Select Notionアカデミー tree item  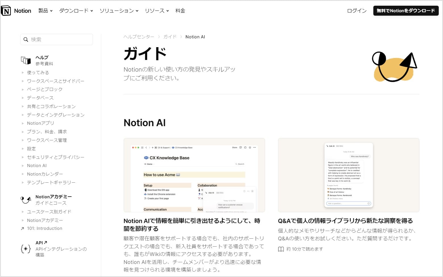[x=45, y=220]
